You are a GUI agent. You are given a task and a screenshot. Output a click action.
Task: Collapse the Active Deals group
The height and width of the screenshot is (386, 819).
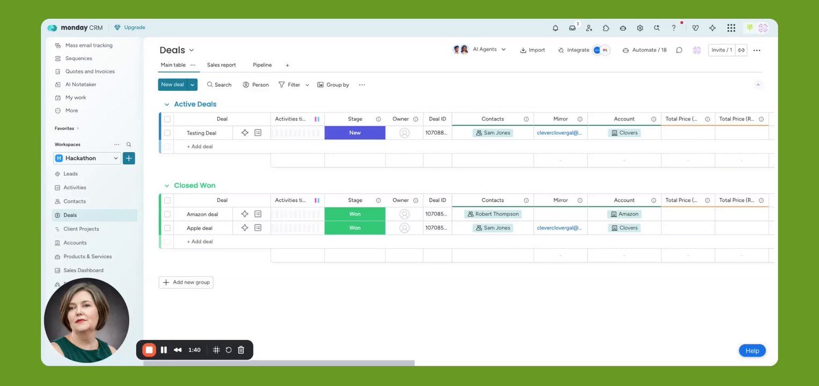[166, 105]
